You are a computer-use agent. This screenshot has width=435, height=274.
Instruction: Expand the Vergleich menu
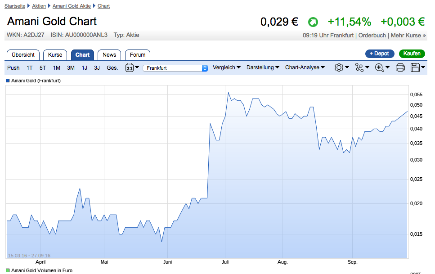point(227,67)
